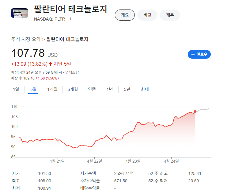Click the red up-arrow change indicator
This screenshot has height=194, width=227.
51,64
